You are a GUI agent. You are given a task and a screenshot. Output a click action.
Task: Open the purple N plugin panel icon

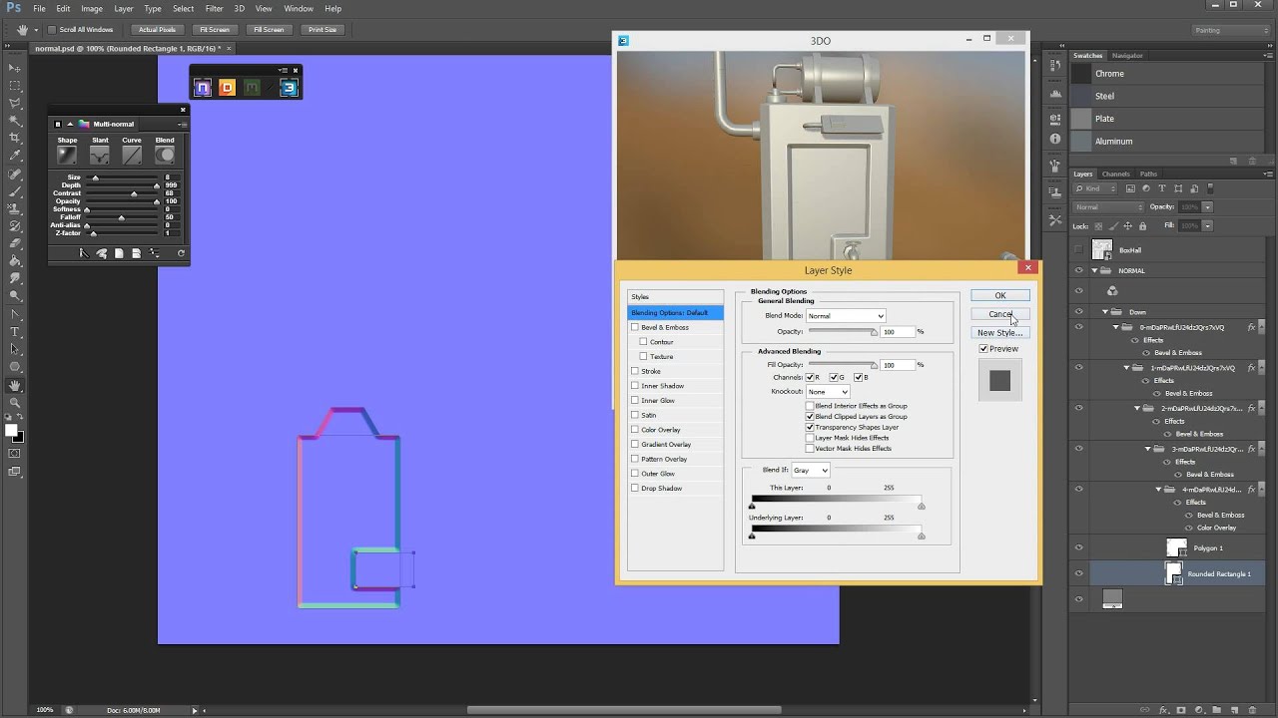point(203,88)
